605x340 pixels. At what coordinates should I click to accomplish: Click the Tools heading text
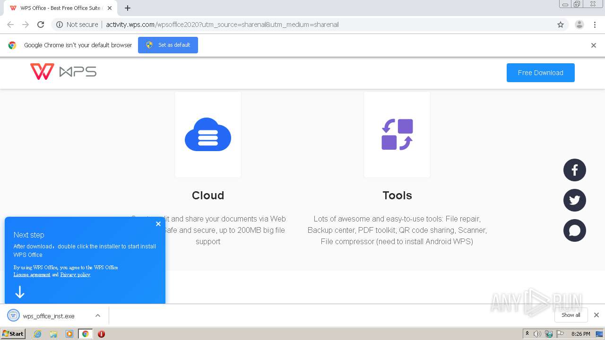tap(397, 195)
